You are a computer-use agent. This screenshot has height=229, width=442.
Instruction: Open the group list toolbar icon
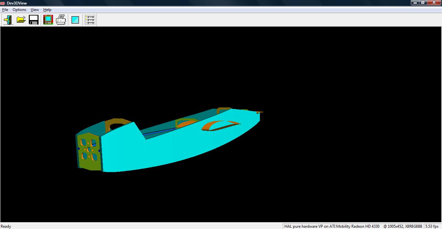90,20
